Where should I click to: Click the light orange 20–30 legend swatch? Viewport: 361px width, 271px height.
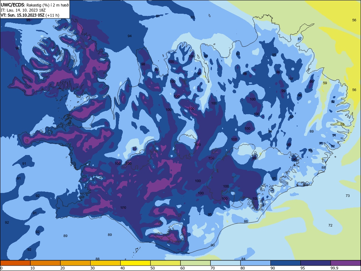point(75,263)
